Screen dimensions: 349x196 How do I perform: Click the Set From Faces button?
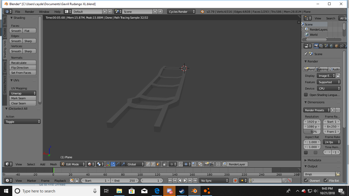(x=23, y=73)
